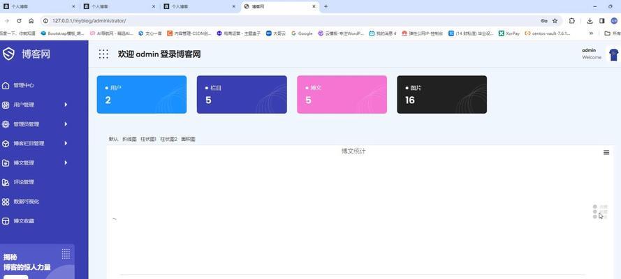Bookmark this page with the star icon
Image resolution: width=621 pixels, height=279 pixels.
click(555, 20)
